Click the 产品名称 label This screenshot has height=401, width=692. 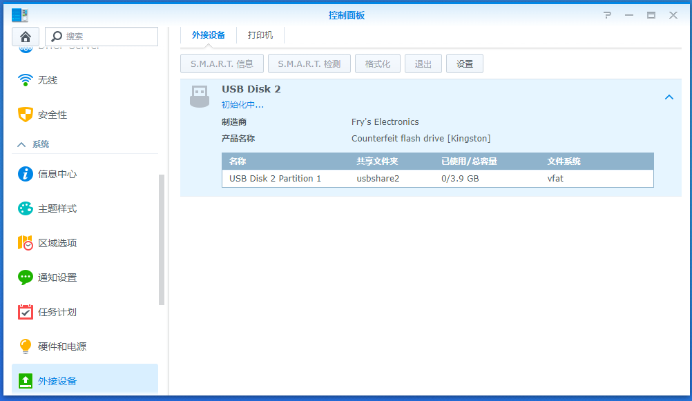tap(238, 139)
